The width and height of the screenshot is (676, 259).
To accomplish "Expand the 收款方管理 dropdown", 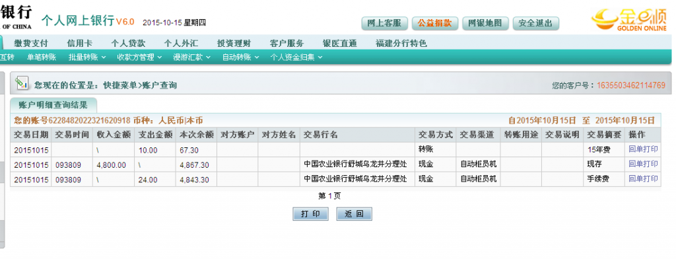I will pos(139,57).
